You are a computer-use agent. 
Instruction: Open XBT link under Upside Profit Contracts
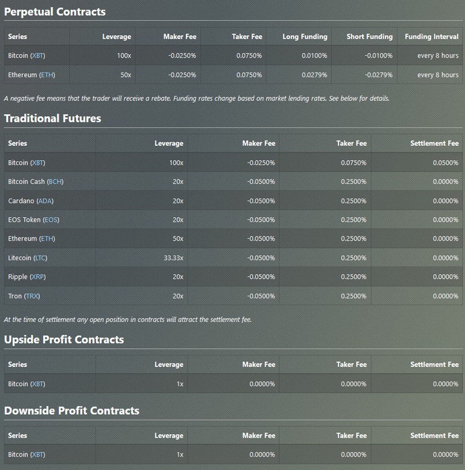tap(37, 384)
